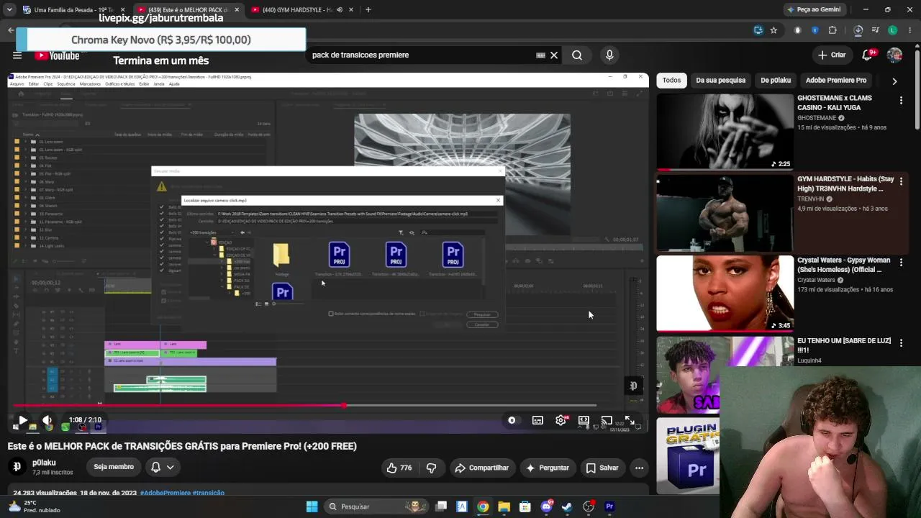Open Chrome downloads icon
The image size is (921, 518).
(858, 30)
